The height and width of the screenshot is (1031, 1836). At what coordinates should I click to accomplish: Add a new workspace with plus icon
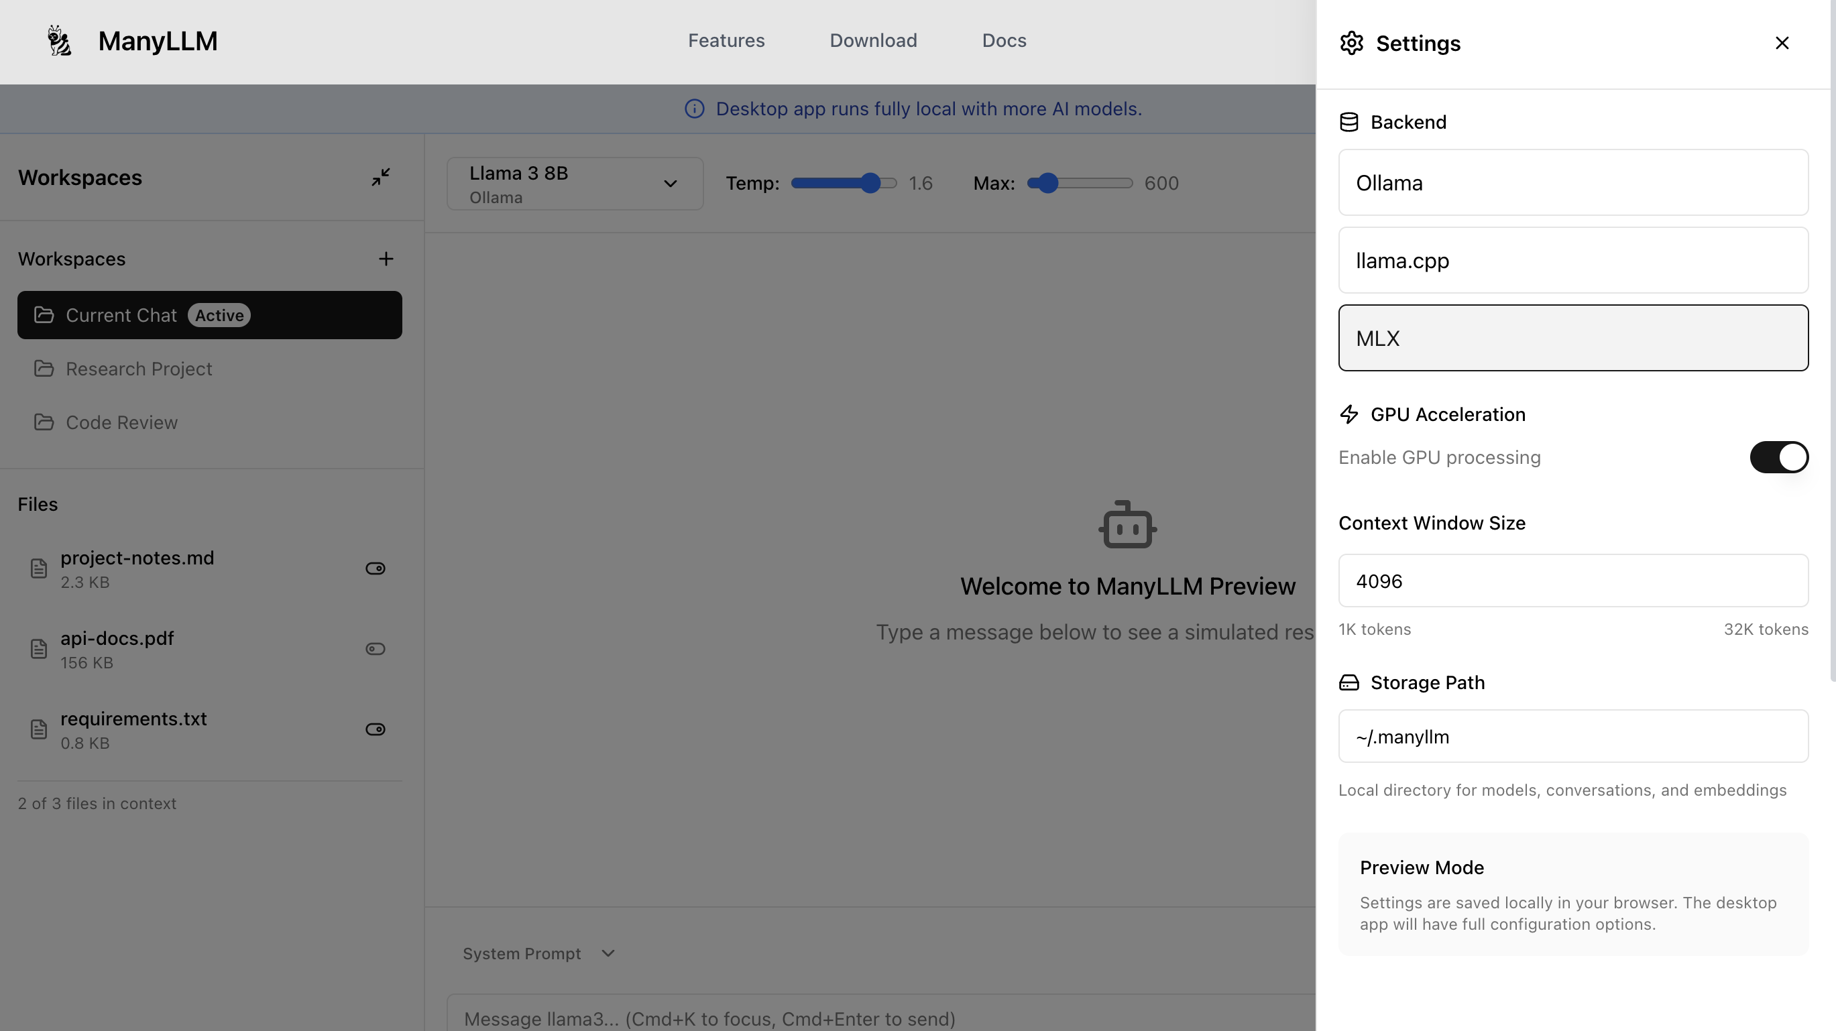click(386, 259)
